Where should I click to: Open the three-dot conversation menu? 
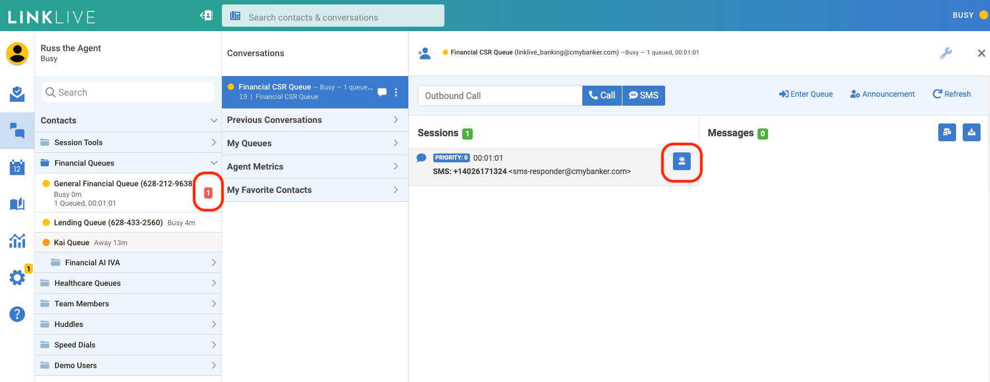396,92
